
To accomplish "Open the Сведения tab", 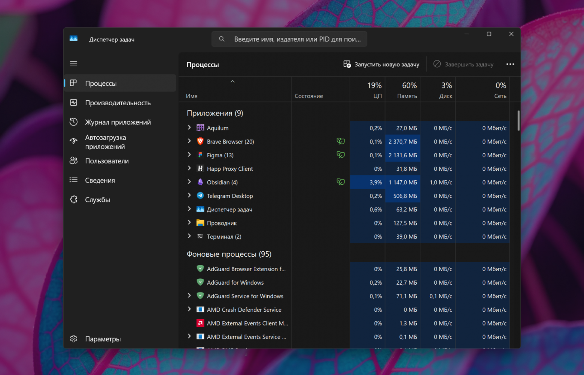I will 120,180.
